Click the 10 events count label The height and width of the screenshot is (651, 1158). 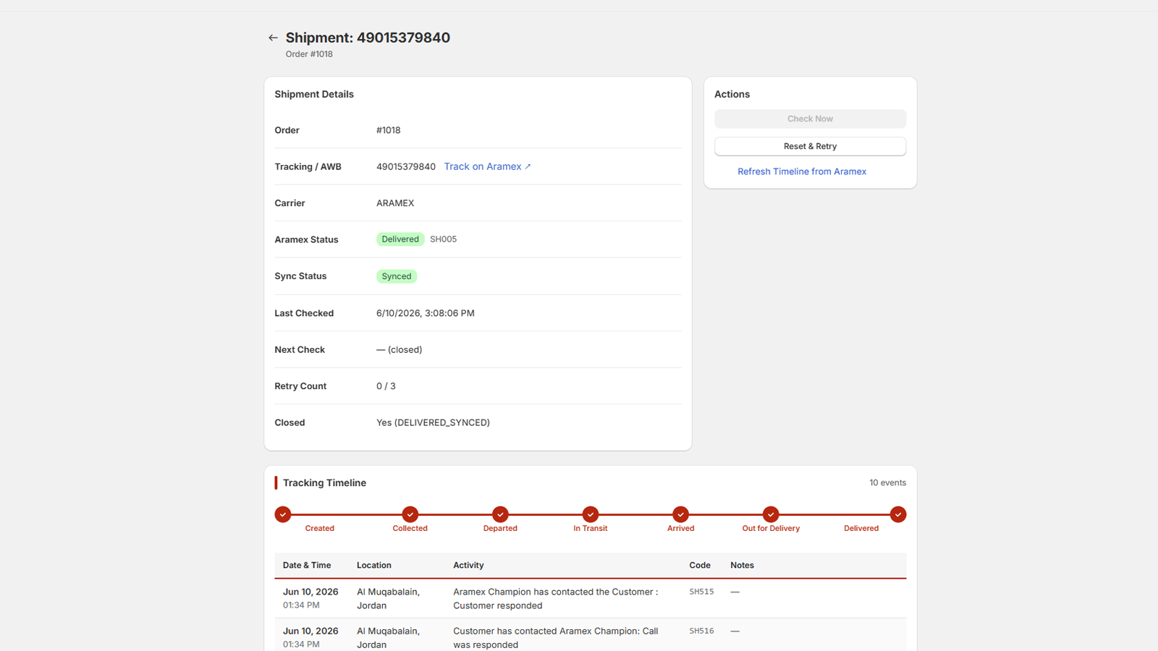pyautogui.click(x=887, y=482)
